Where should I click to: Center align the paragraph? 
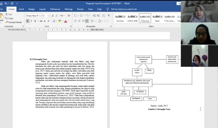(x=79, y=21)
